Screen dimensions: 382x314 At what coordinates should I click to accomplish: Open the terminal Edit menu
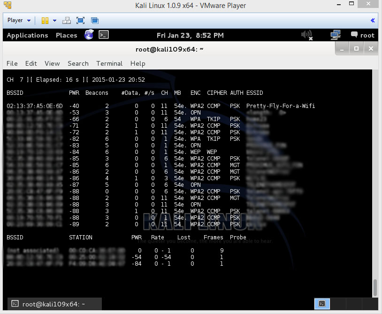(31, 63)
